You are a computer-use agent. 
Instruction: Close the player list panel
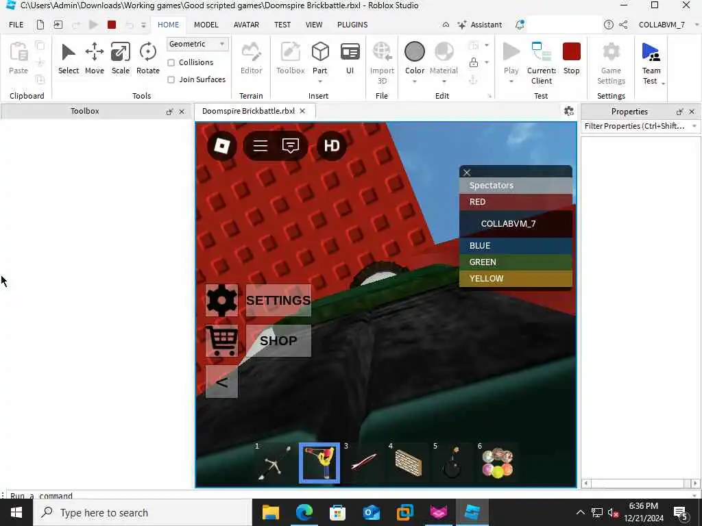point(467,173)
